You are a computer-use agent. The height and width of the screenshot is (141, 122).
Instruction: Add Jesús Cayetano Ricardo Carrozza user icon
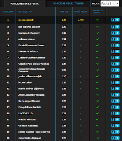coord(115,70)
